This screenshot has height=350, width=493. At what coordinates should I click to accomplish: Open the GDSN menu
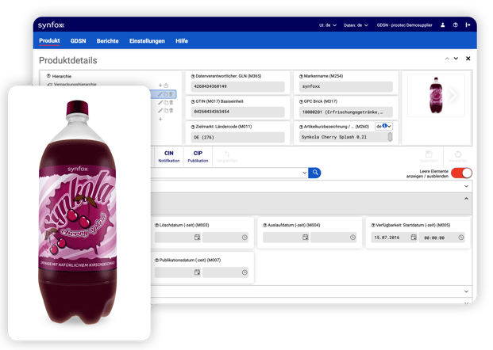tap(78, 40)
